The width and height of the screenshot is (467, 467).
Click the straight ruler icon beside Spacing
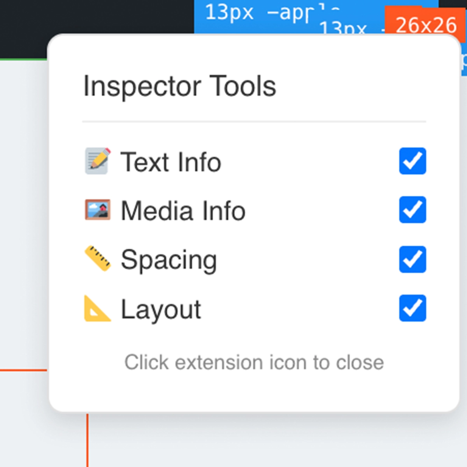point(97,258)
